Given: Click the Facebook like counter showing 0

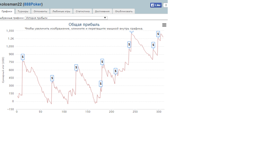Looking at the screenshot, I should coord(166,5).
